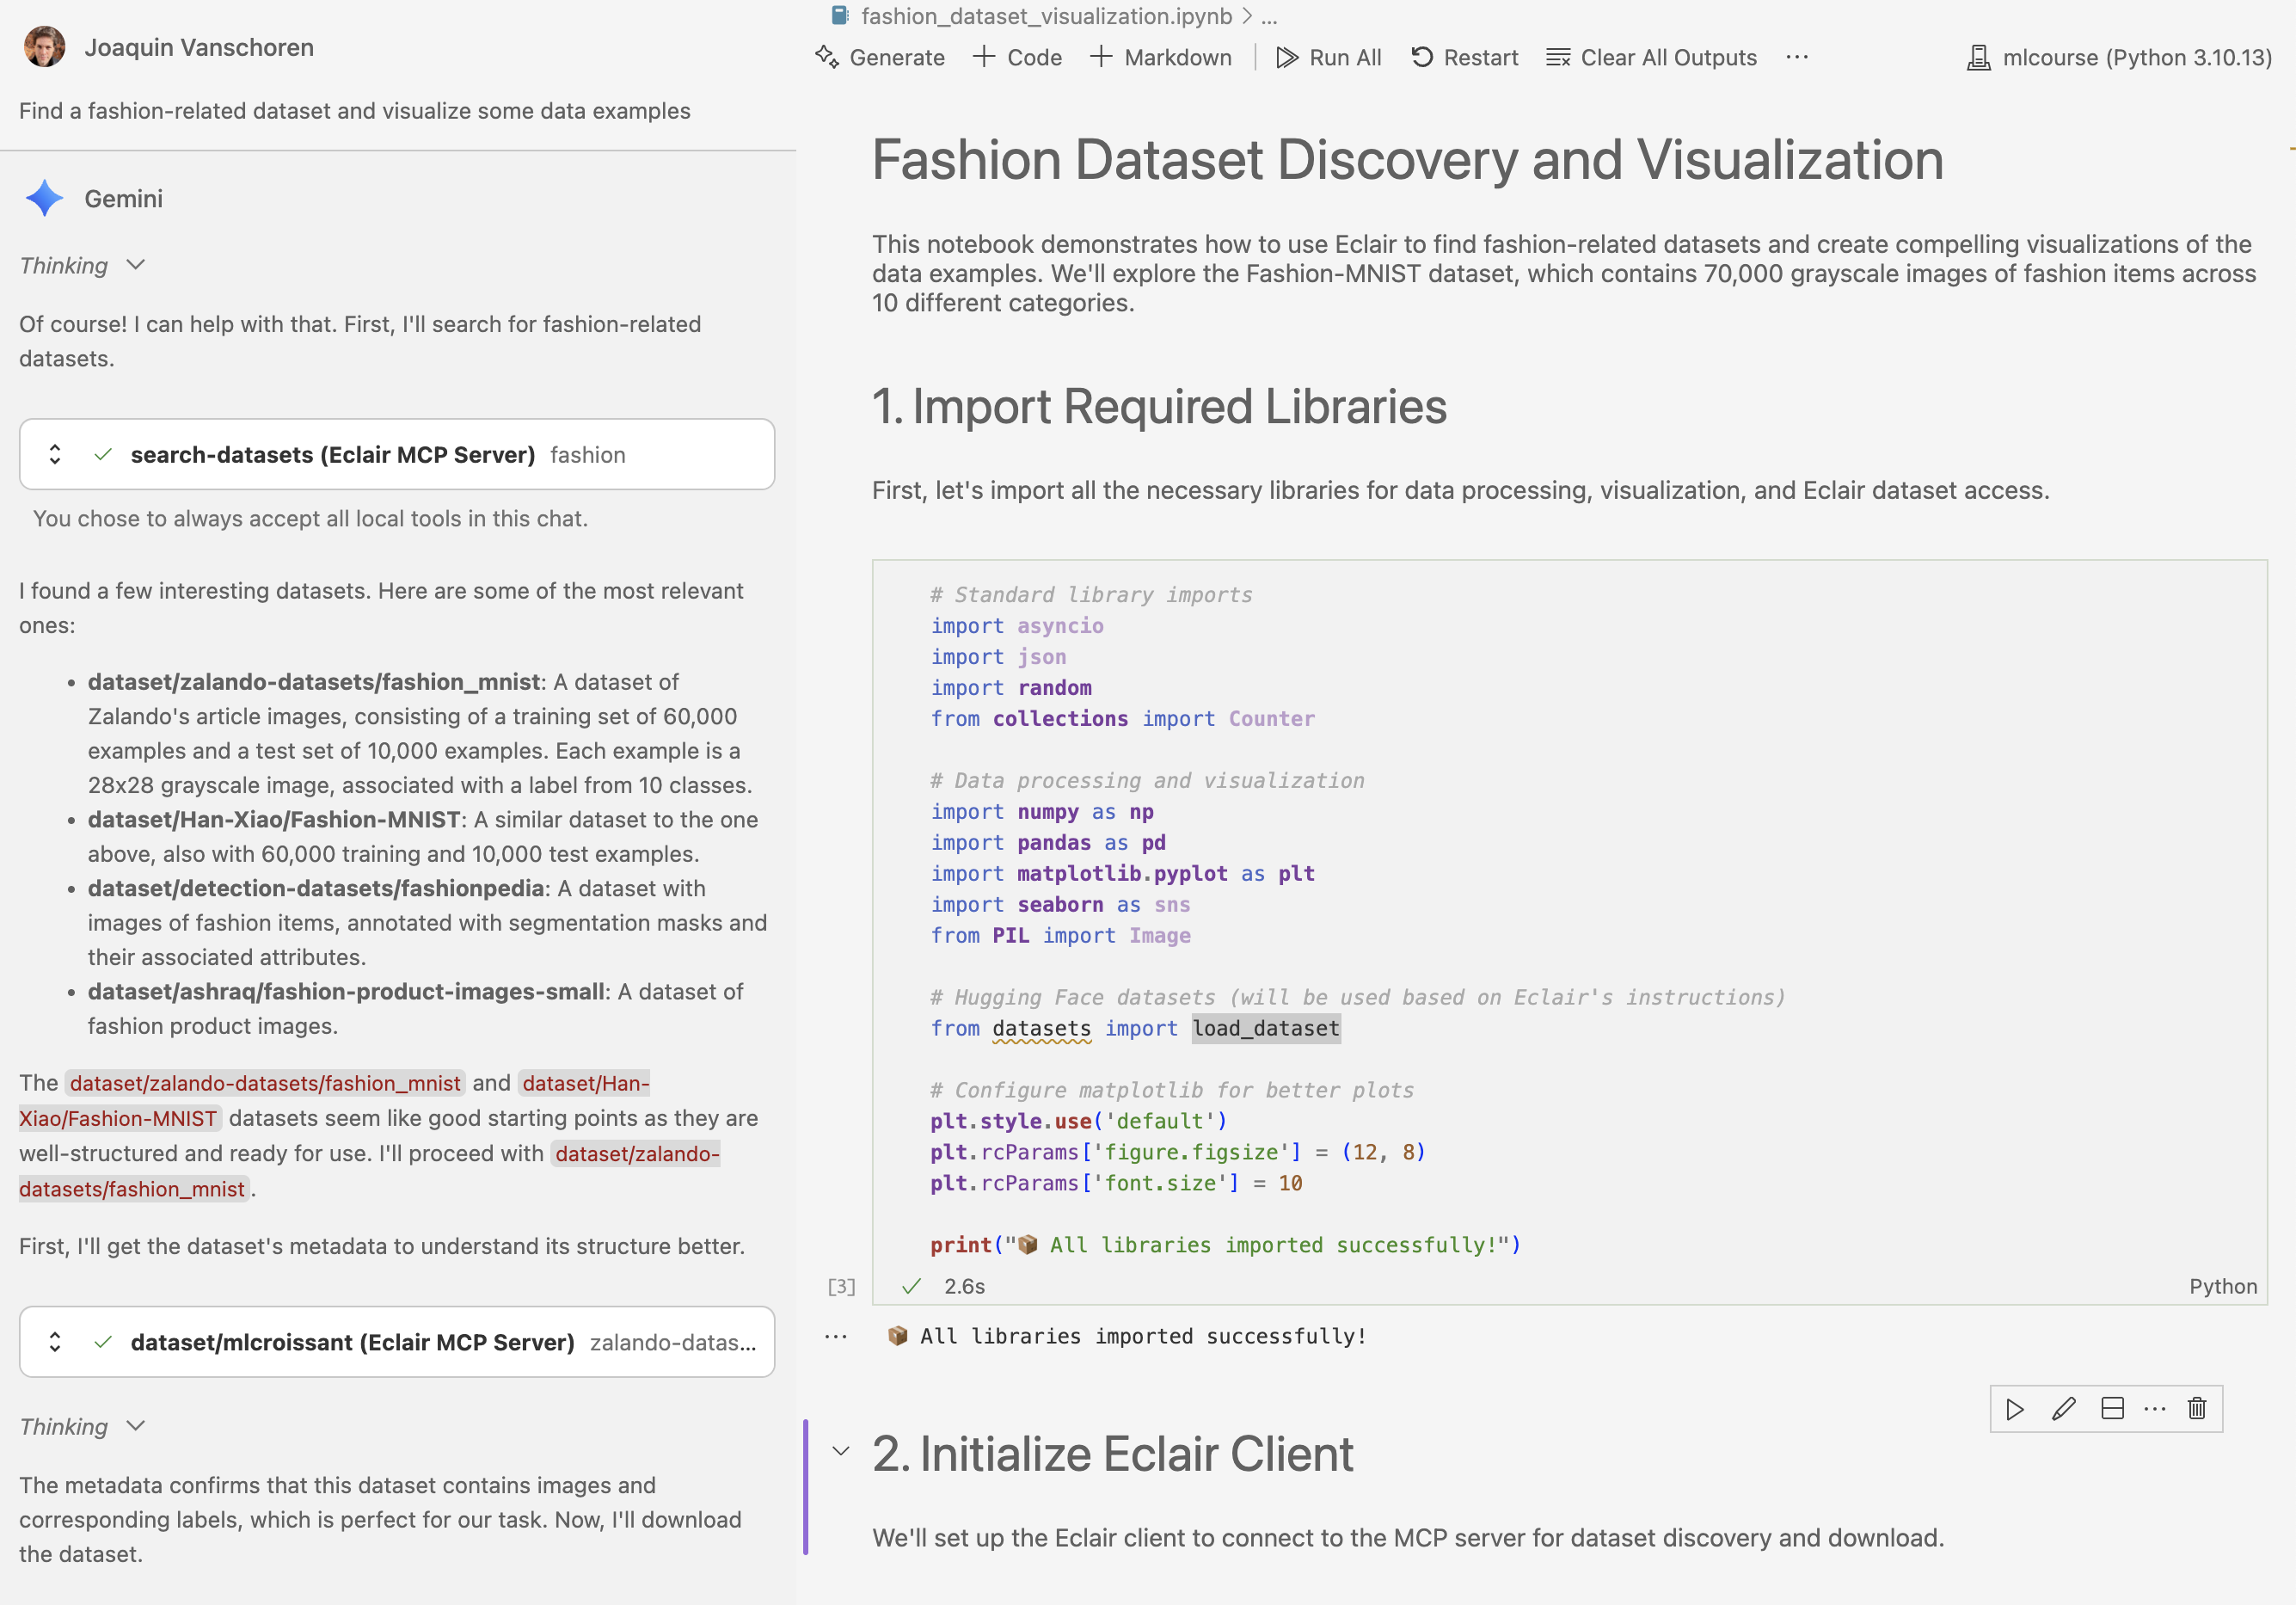Expand the search-datasets tool call details
The image size is (2296, 1605).
[x=55, y=454]
